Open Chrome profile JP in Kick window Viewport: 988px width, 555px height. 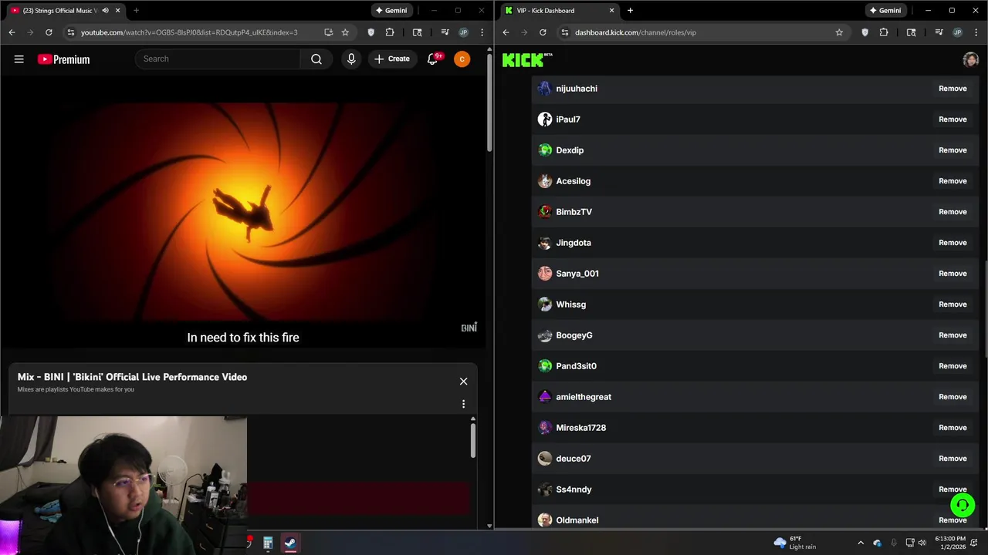tap(957, 32)
